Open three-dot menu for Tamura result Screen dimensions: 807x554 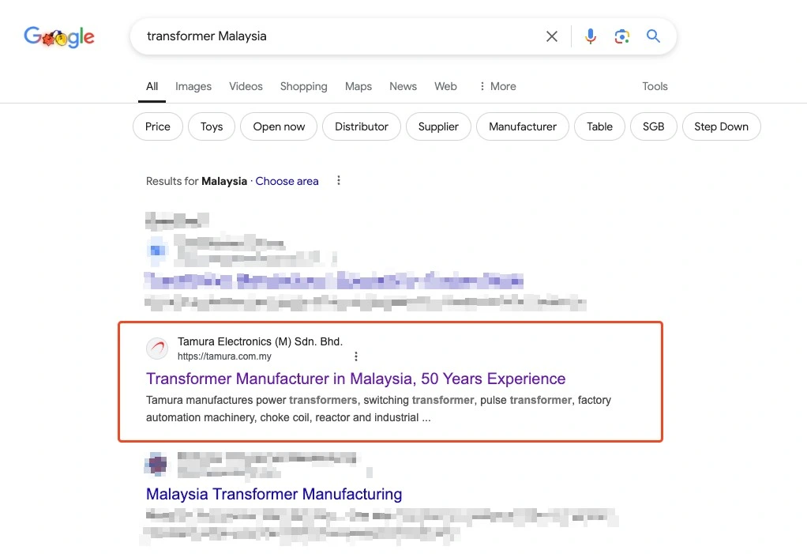(355, 356)
